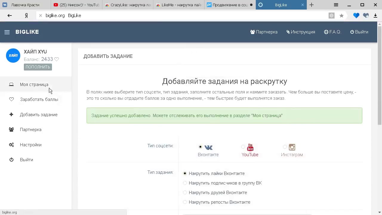Screen dimensions: 382x215
Task: Click the ПОПОЛНИТЬ balance button
Action: pyautogui.click(x=38, y=67)
